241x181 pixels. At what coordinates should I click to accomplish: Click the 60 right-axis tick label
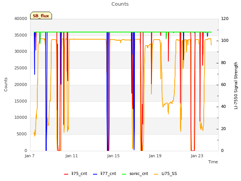pyautogui.click(x=223, y=84)
